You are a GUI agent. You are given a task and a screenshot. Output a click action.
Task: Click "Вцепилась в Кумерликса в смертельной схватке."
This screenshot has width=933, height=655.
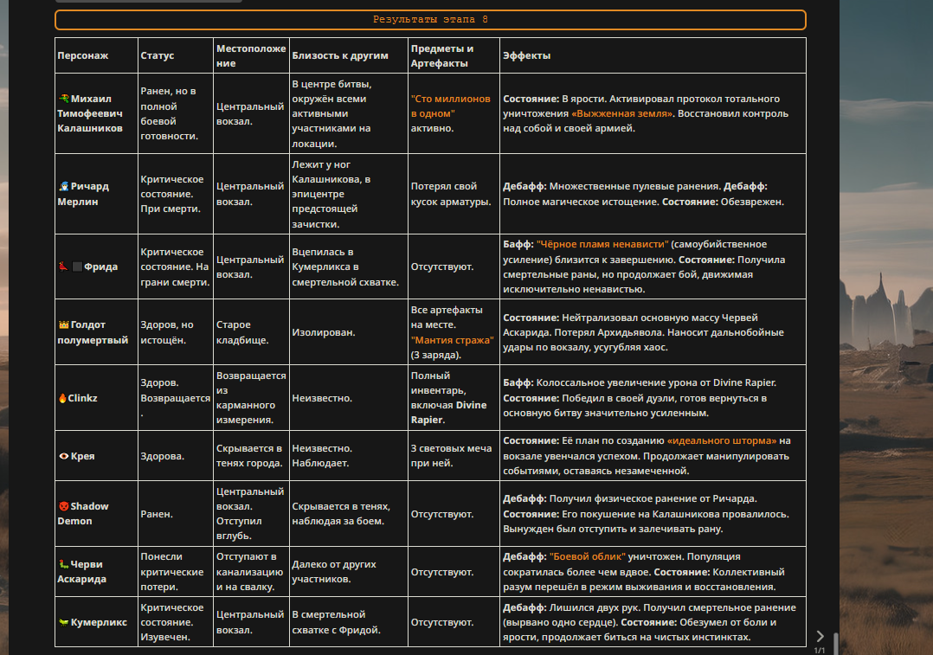[x=345, y=266]
